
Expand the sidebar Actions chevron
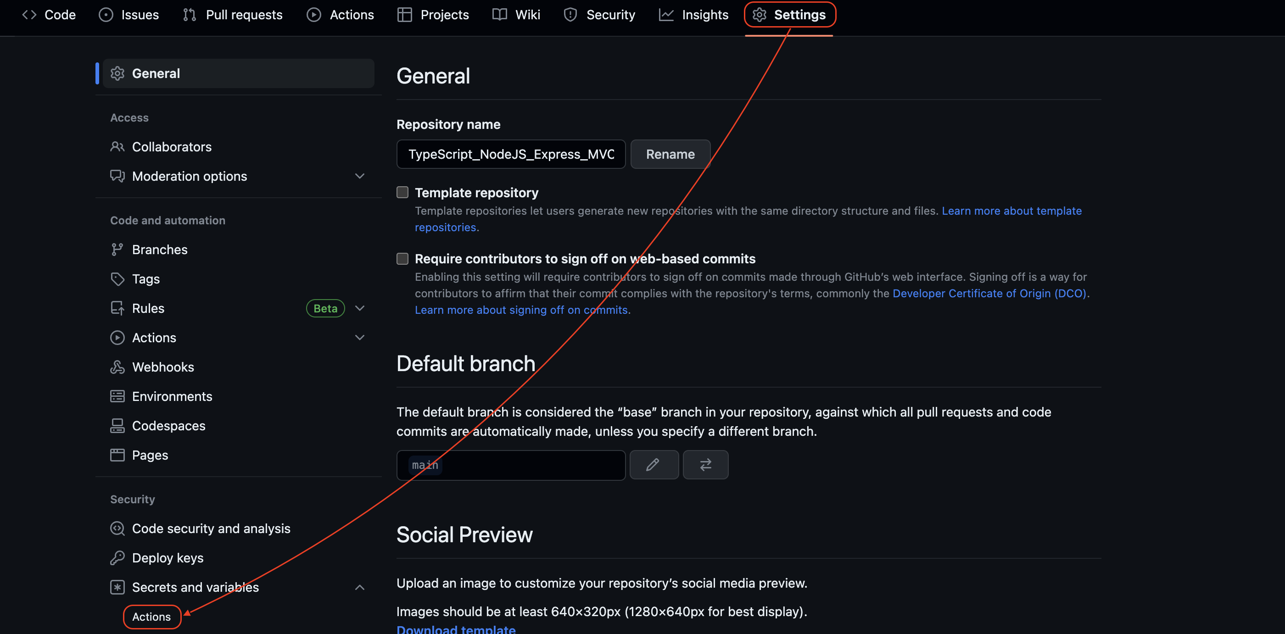[359, 338]
